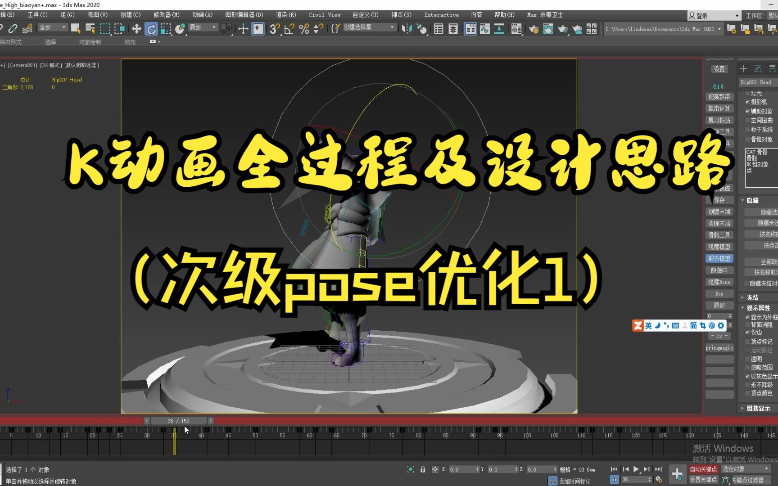Click the Mirror tool icon

point(407,29)
